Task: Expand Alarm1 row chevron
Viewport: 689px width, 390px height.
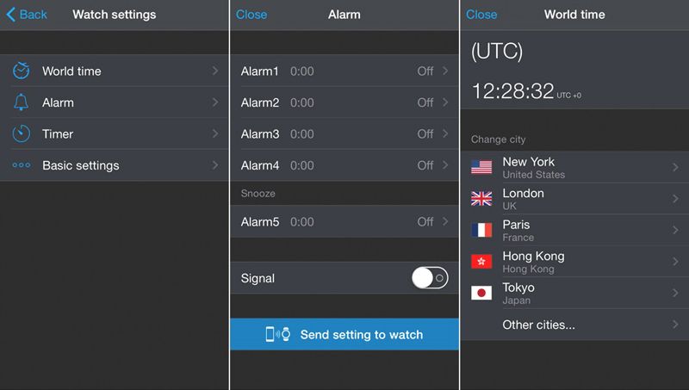Action: tap(445, 71)
